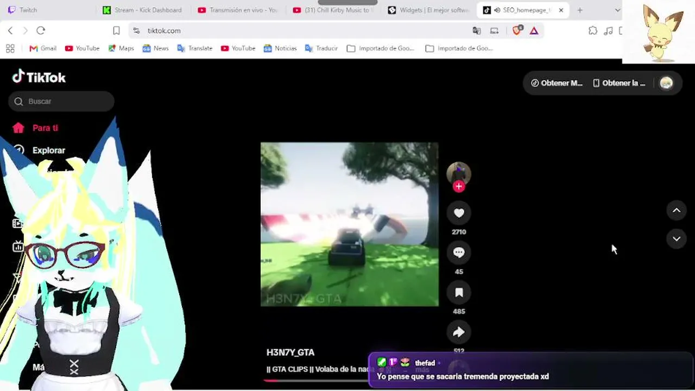695x391 pixels.
Task: Go to next video with down arrow
Action: [677, 238]
